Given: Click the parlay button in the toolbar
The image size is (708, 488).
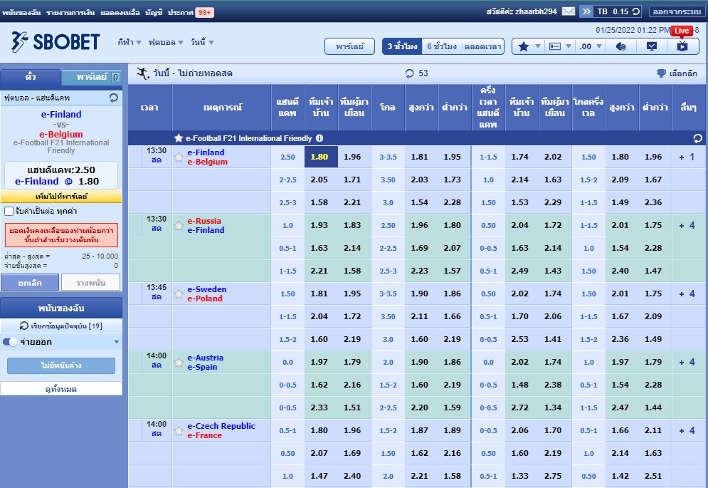Looking at the screenshot, I should 349,46.
